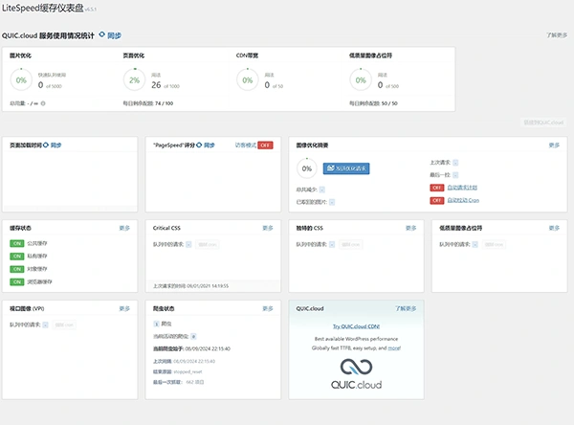Screen dimensions: 574x425
Task: Click the large QUIC.cloud logo
Action: click(356, 373)
